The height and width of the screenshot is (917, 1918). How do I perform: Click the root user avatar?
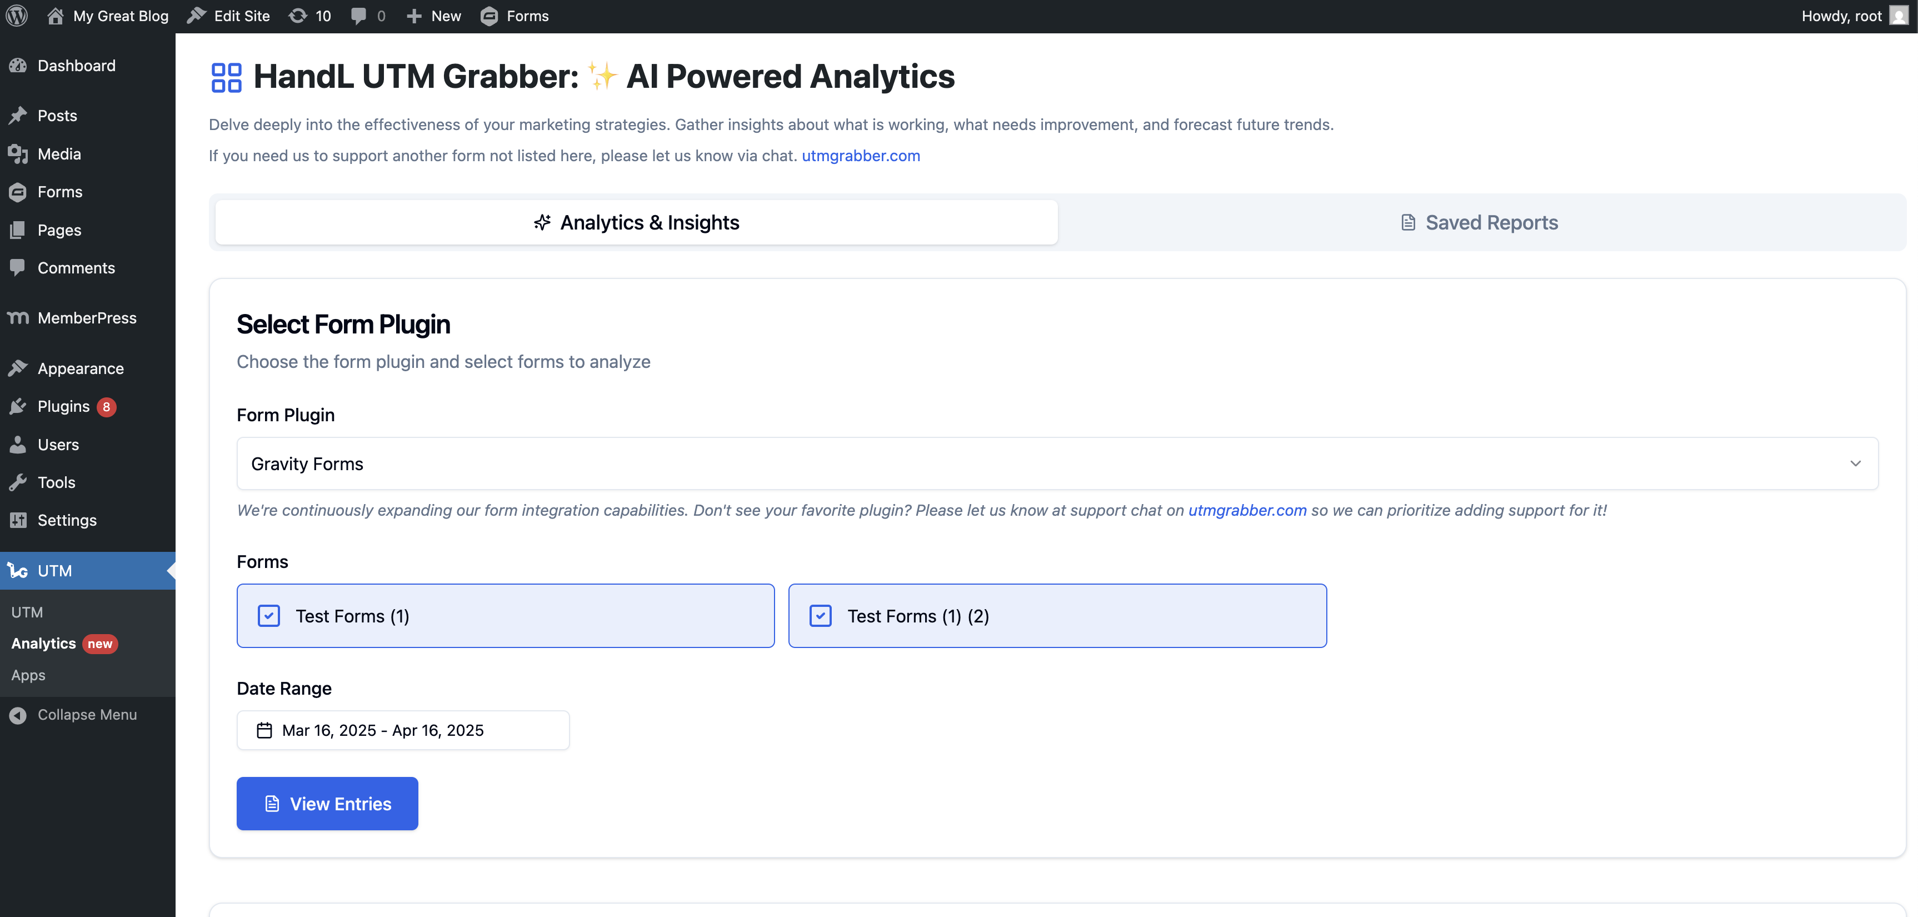point(1898,16)
